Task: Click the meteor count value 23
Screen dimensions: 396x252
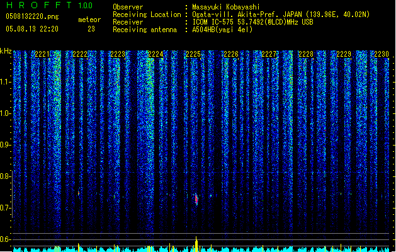Action: tap(91, 29)
